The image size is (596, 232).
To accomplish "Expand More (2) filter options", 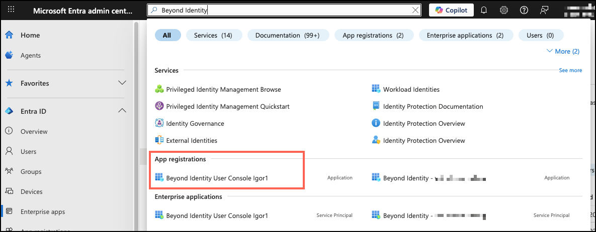I will pyautogui.click(x=562, y=51).
